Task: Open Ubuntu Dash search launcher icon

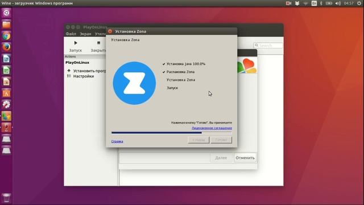Action: coord(6,13)
